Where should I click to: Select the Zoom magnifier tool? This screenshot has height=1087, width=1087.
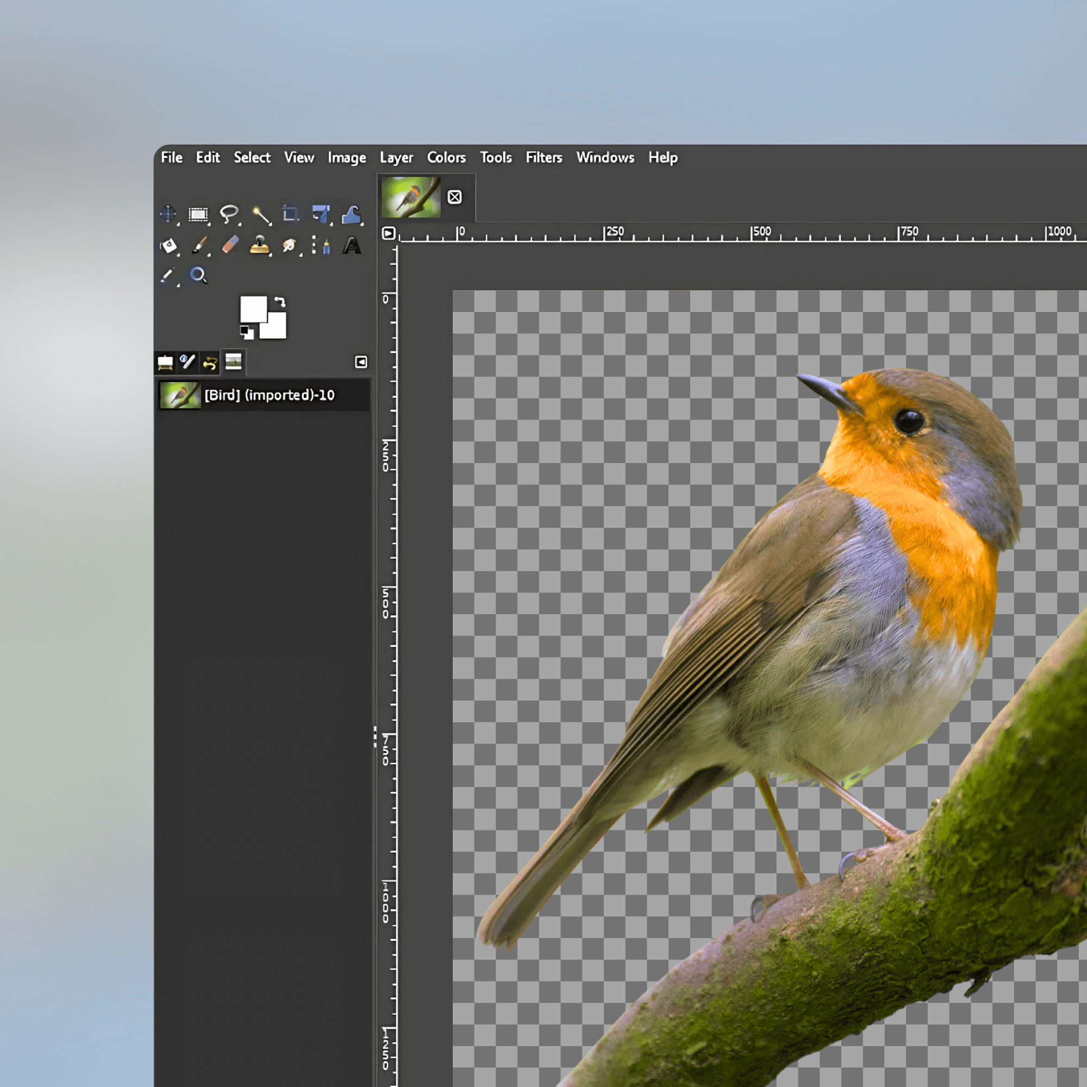click(198, 275)
